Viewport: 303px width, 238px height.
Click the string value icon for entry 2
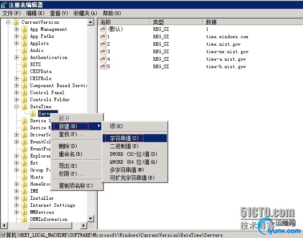pos(103,44)
